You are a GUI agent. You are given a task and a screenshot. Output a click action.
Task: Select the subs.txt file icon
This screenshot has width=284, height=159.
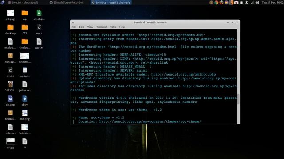coord(10,127)
